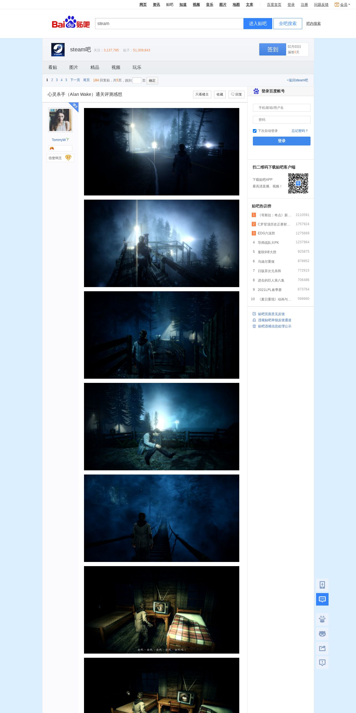Screen dimensions: 356x713
Task: Open hot topic EDG六连胜
Action: pos(266,233)
